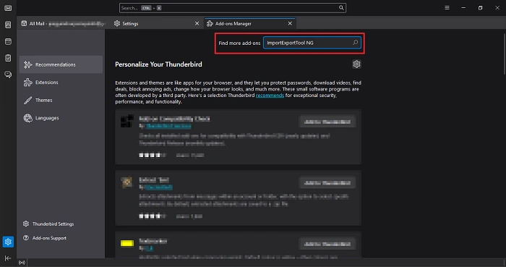Open the Chat space icon

(8, 75)
